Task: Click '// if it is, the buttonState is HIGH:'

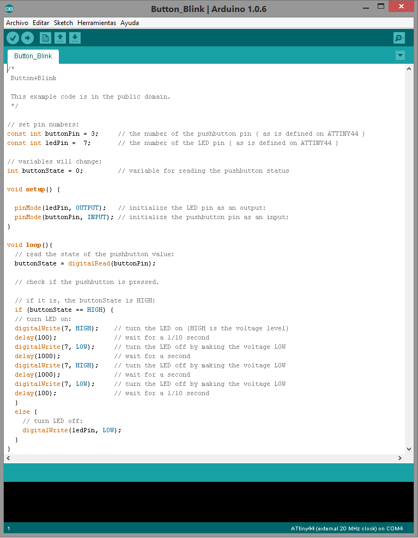Action: click(x=85, y=300)
